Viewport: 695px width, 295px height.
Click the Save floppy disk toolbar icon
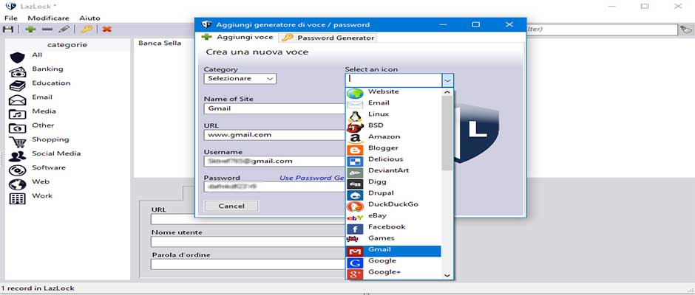[8, 29]
